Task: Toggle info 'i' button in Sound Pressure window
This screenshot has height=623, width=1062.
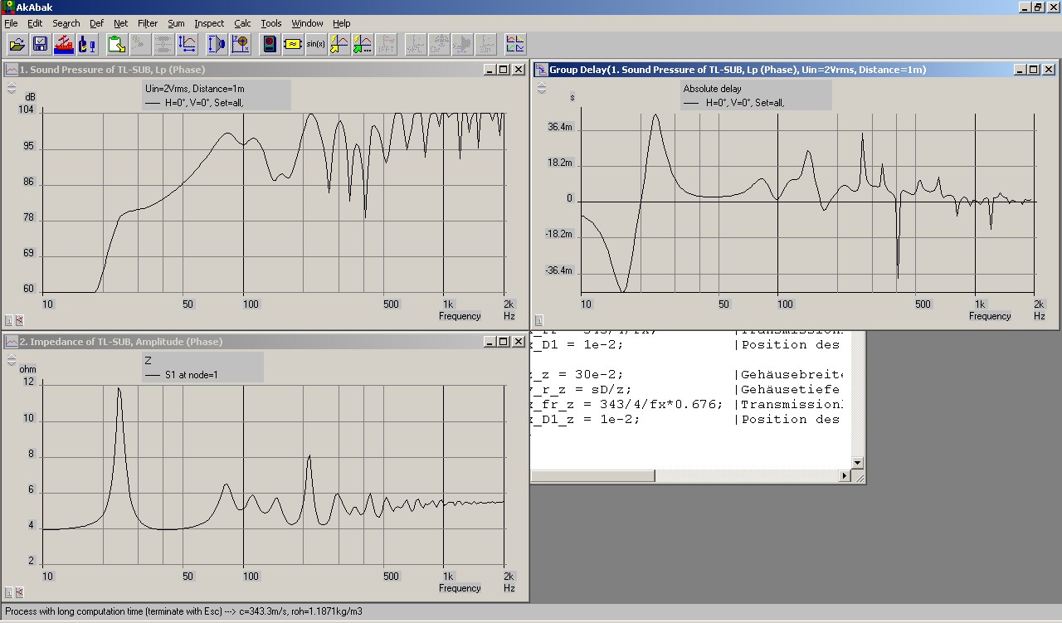Action: (x=9, y=320)
